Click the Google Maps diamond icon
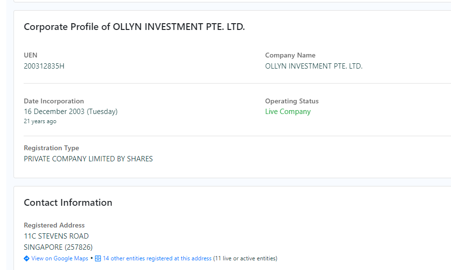 pos(27,258)
